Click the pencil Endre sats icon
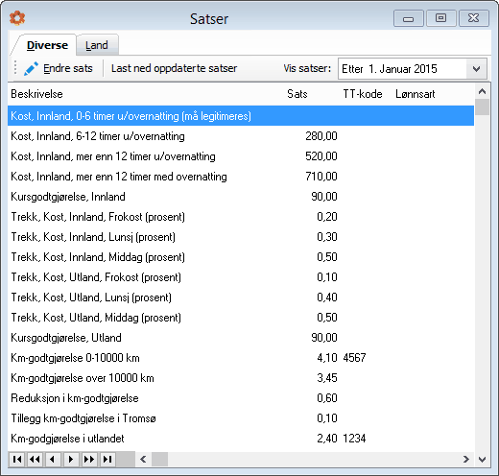This screenshot has height=476, width=499. point(31,68)
